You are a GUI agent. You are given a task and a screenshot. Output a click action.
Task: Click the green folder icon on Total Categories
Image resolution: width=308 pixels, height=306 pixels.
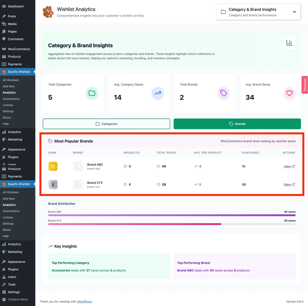[x=92, y=93]
